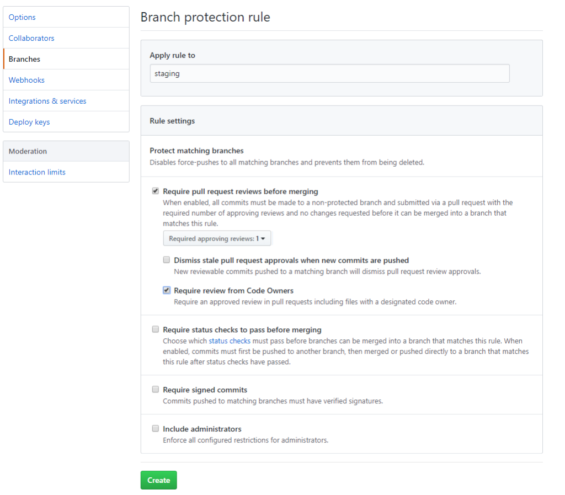Uncheck Require review from Code Owners
565x495 pixels.
point(166,290)
